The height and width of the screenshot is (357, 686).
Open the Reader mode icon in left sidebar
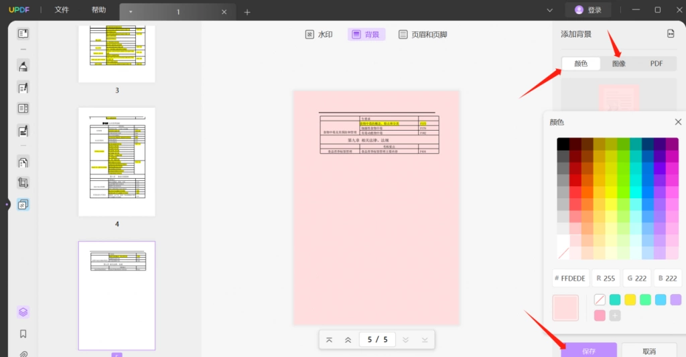click(x=23, y=33)
